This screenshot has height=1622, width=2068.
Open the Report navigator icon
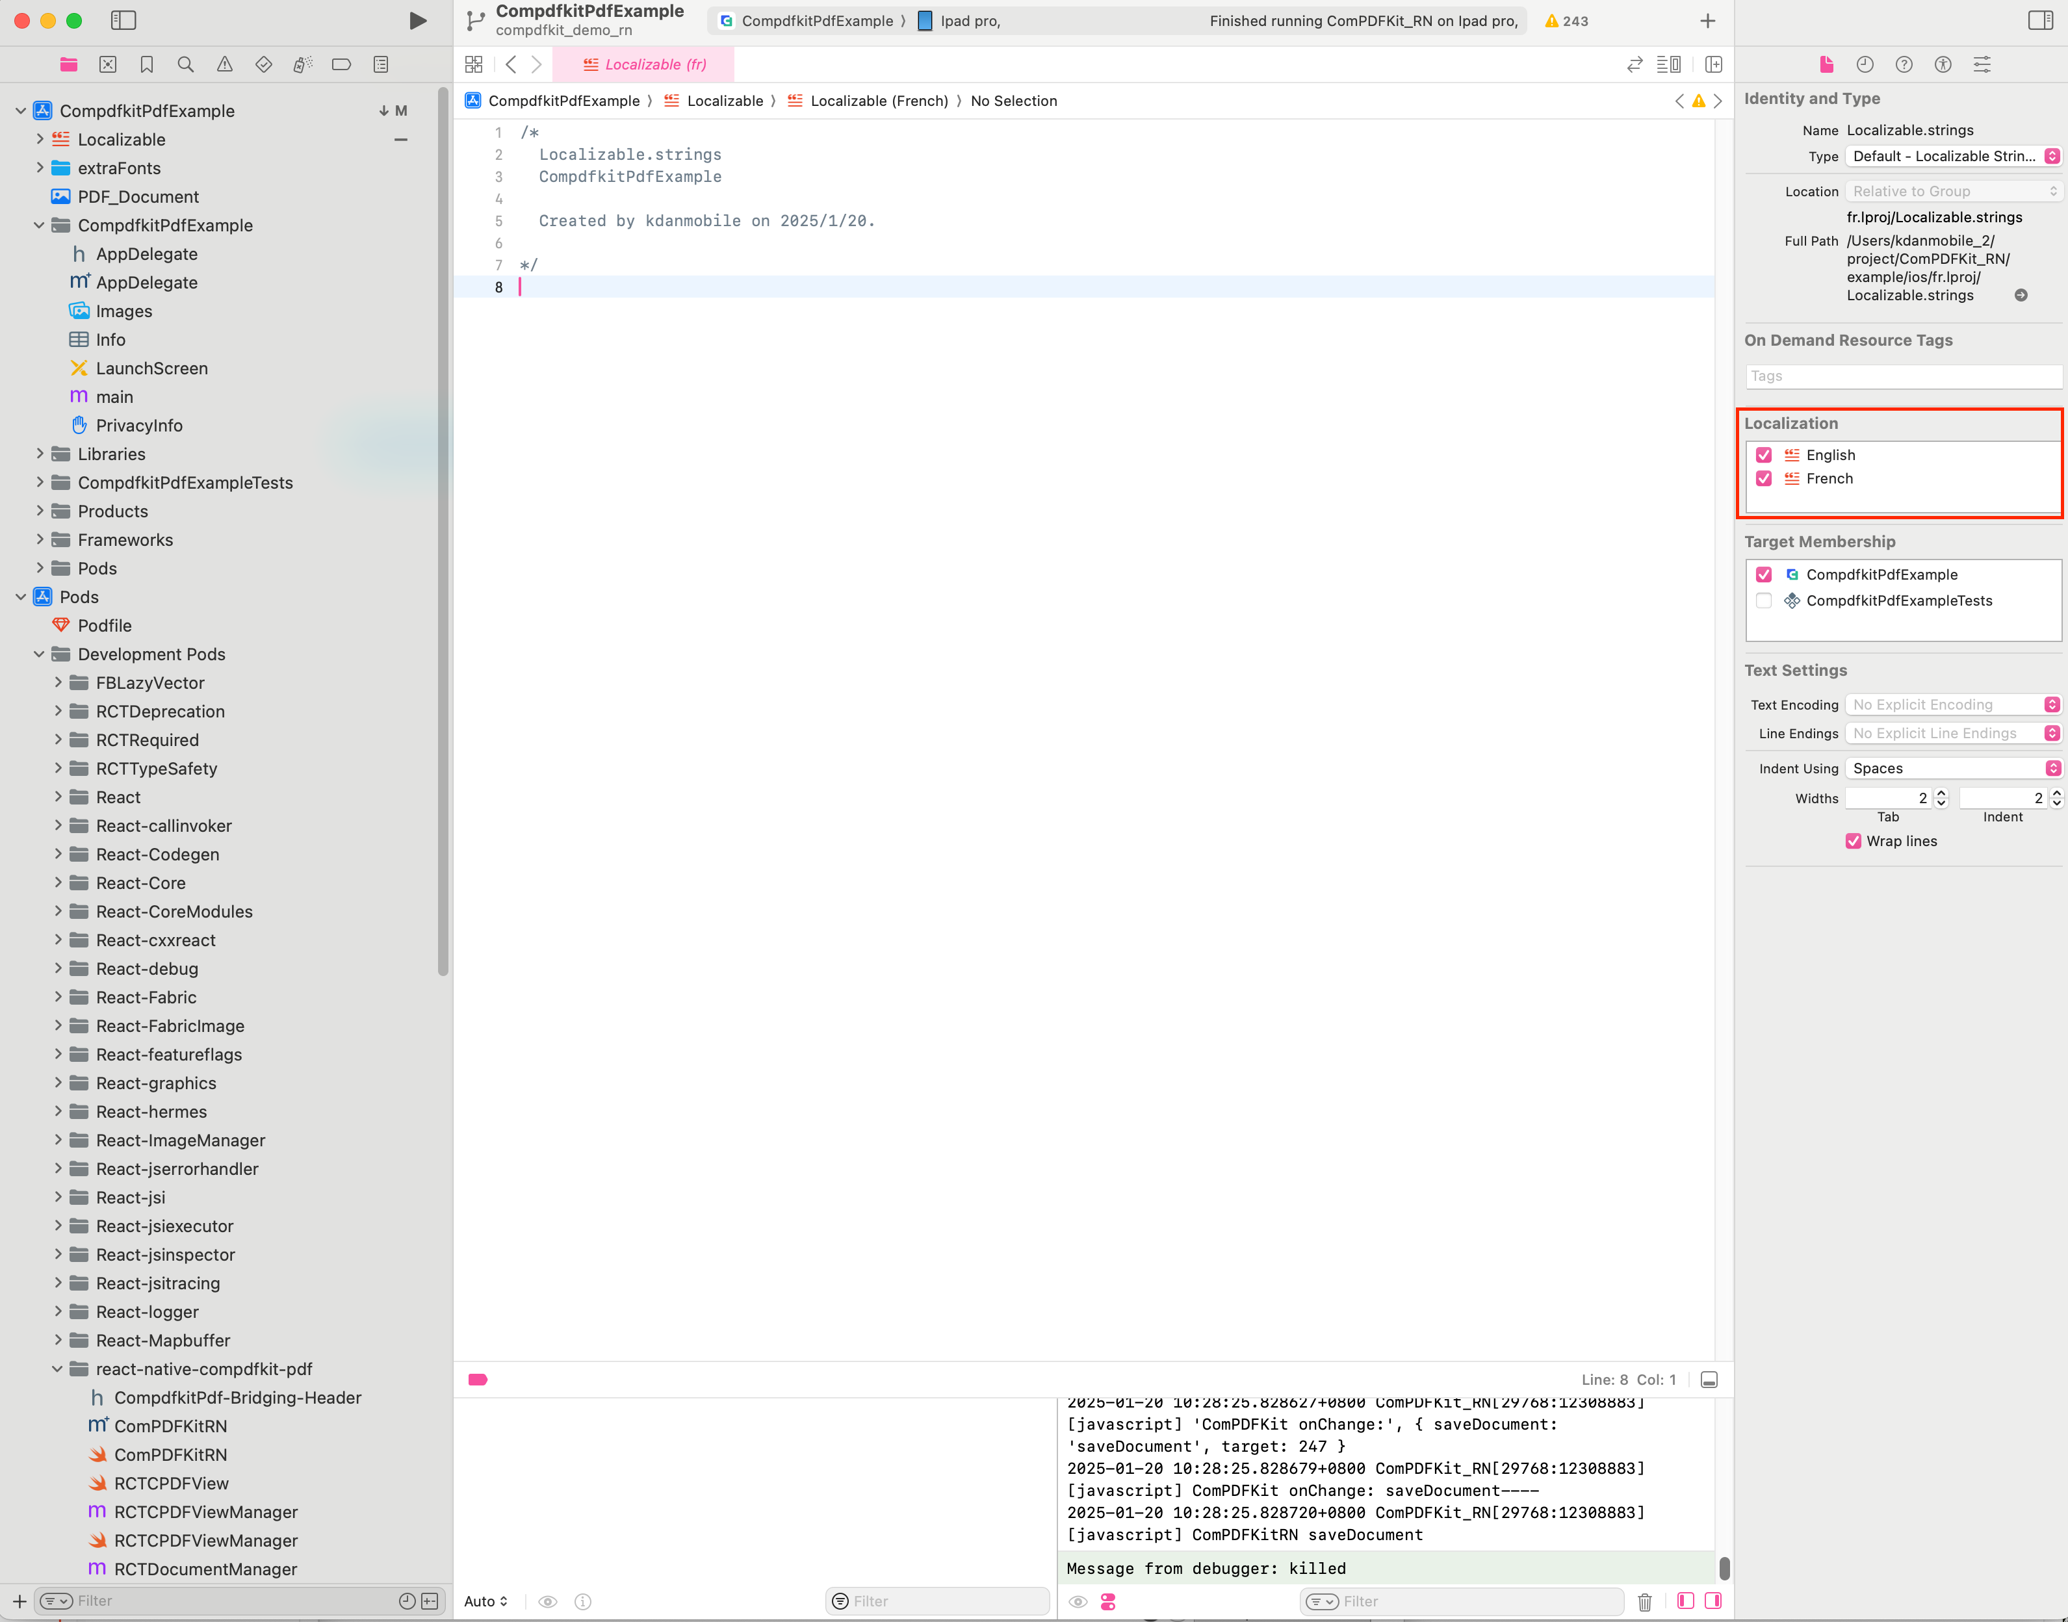[381, 64]
